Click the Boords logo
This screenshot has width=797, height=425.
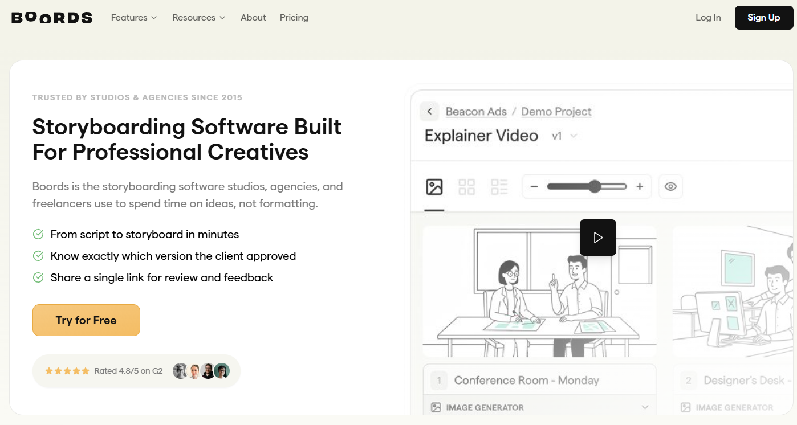[x=52, y=18]
